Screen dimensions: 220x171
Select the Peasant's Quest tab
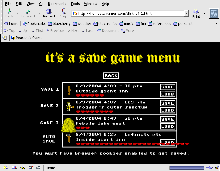pos(43,38)
